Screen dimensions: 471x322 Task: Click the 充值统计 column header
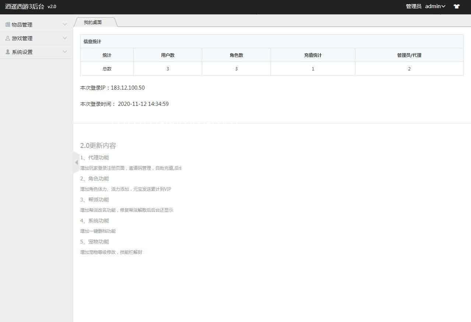pos(313,55)
